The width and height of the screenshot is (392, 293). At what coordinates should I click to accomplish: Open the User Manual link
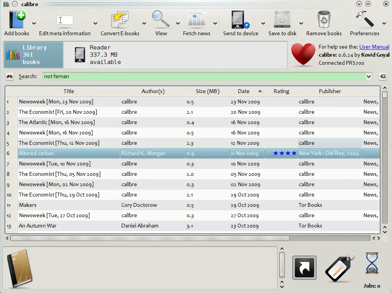click(374, 47)
